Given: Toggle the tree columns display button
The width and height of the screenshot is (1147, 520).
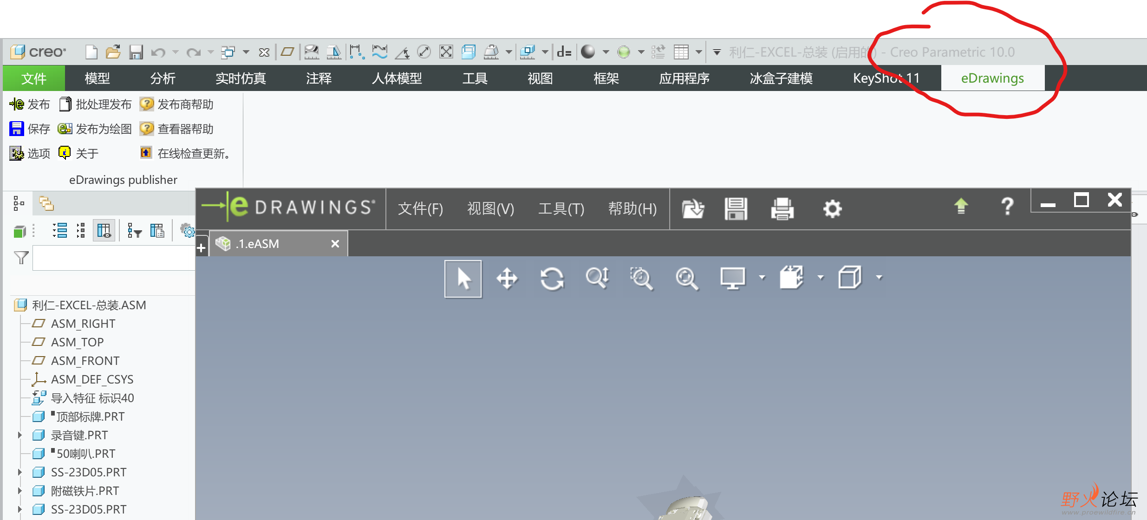Looking at the screenshot, I should point(104,230).
